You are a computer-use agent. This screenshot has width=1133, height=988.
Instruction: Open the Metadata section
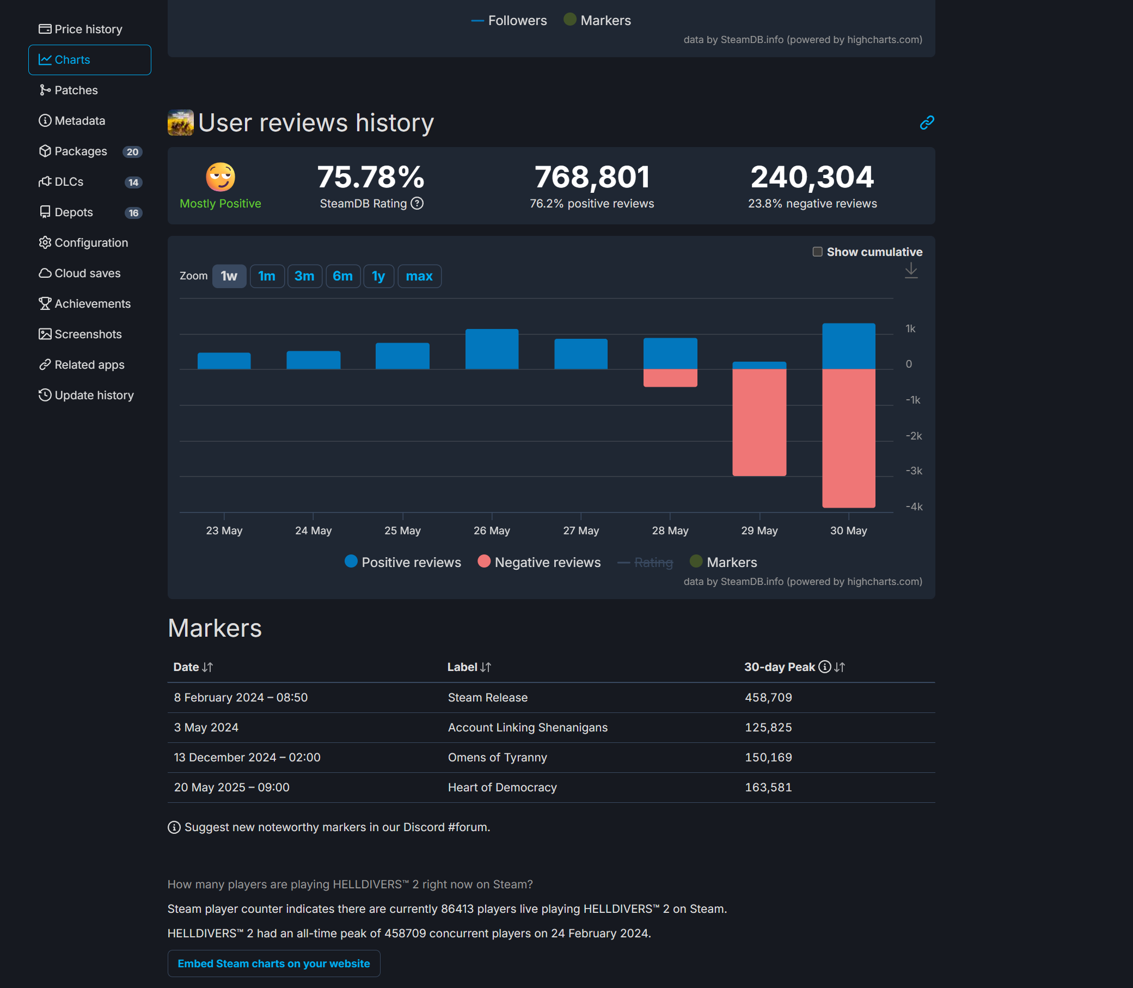(x=89, y=121)
